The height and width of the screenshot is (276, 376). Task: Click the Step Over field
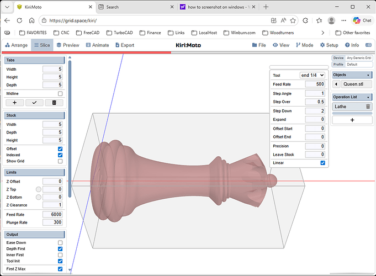[315, 102]
